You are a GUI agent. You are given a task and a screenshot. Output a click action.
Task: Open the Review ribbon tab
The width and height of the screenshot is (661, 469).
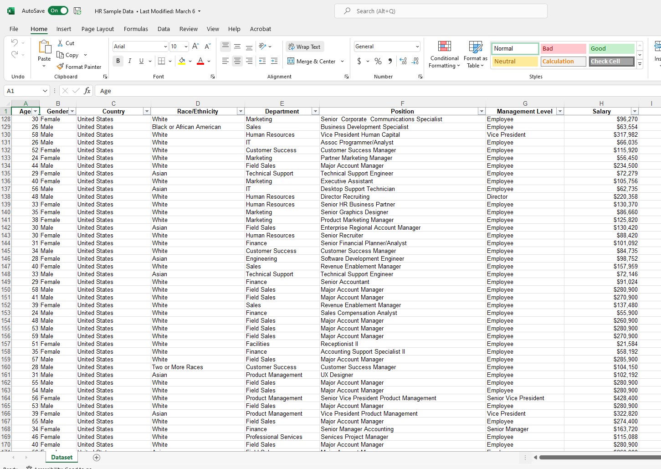point(188,29)
